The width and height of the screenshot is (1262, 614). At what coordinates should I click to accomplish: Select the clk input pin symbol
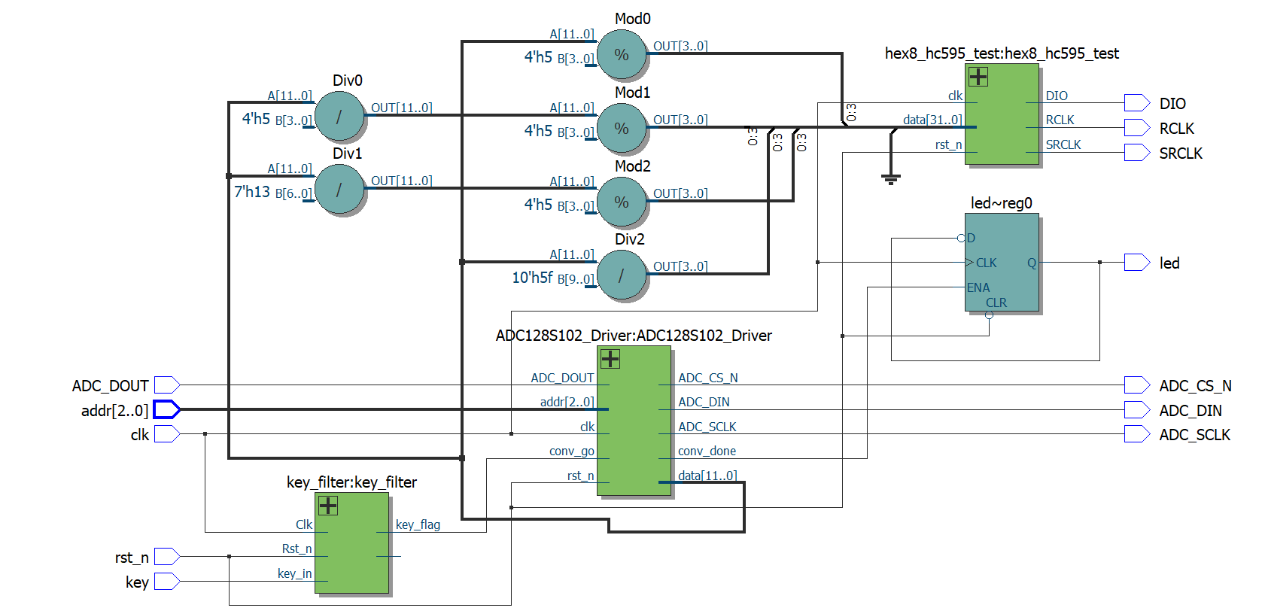tap(167, 434)
